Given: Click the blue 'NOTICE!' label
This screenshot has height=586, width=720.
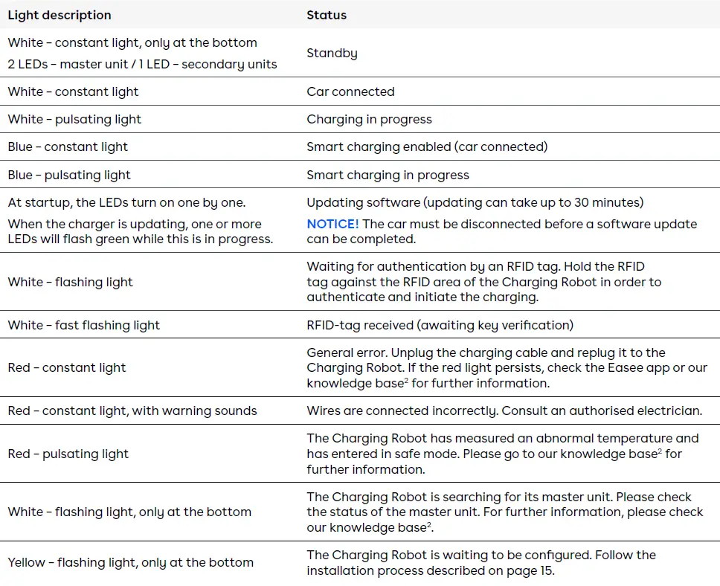Looking at the screenshot, I should coord(332,225).
